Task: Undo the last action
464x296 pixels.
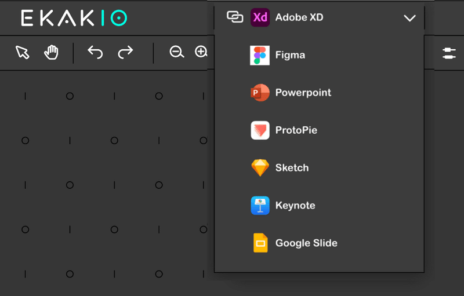Action: [95, 52]
